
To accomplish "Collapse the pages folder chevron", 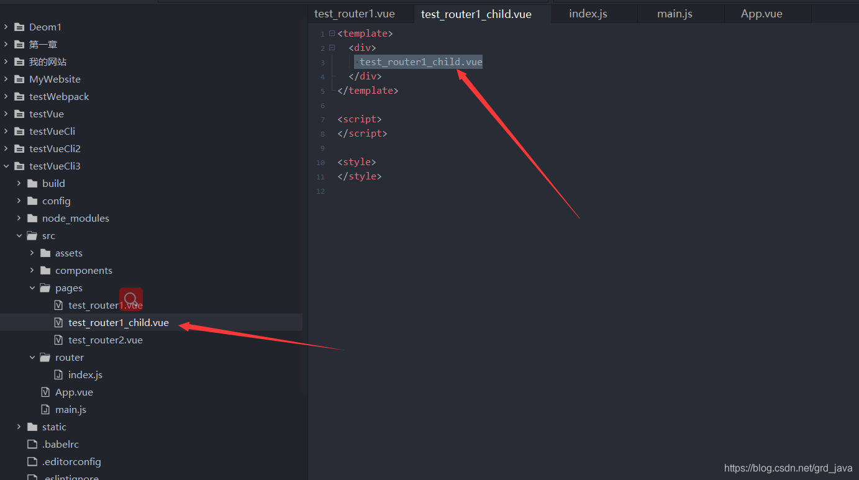I will (32, 288).
